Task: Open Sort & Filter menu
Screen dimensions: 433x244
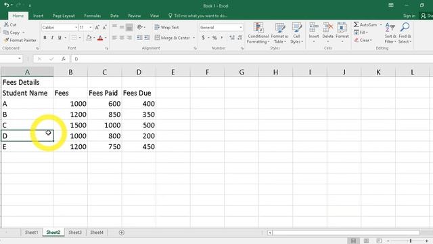Action: coord(390,33)
